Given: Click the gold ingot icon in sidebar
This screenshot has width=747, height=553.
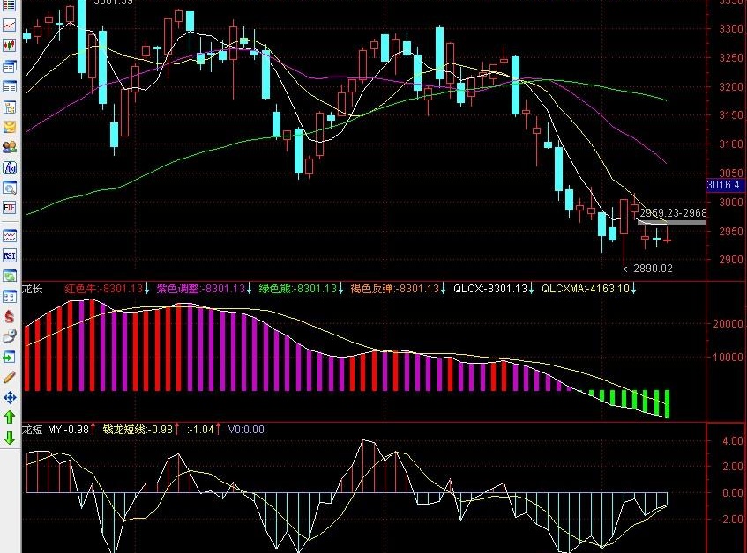Looking at the screenshot, I should point(10,127).
